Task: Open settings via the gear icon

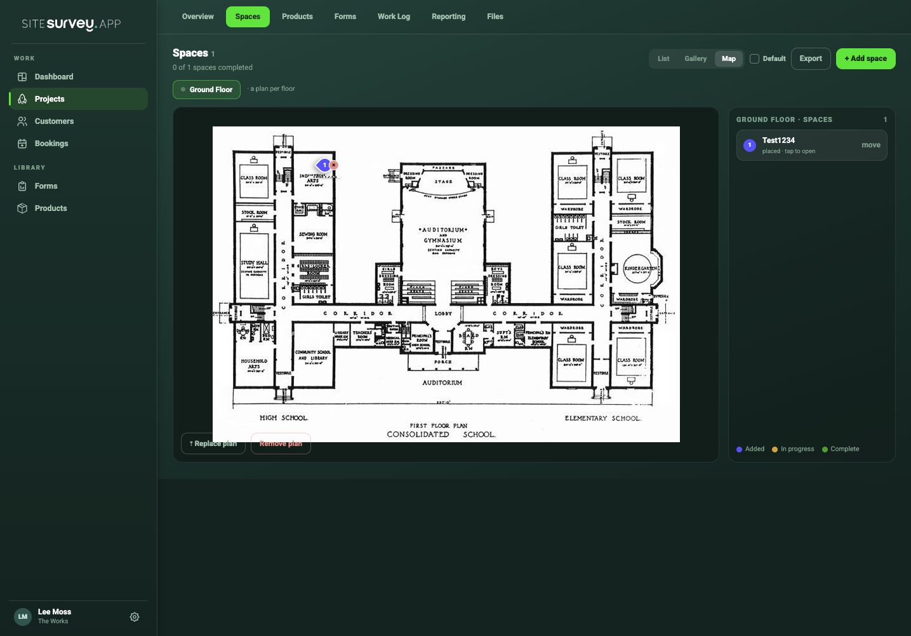Action: coord(135,617)
